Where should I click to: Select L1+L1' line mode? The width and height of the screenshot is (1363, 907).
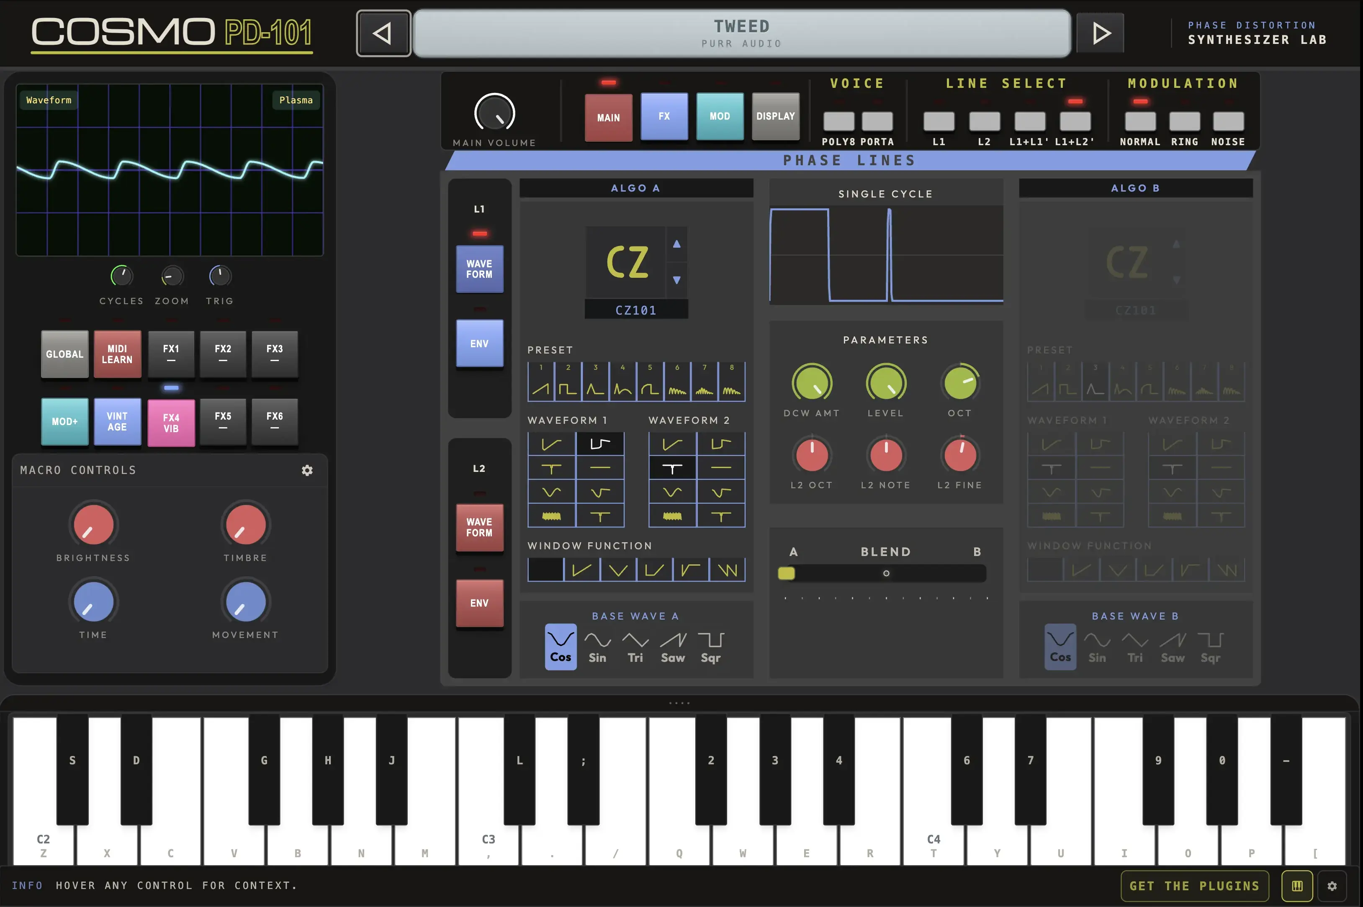pos(1030,122)
